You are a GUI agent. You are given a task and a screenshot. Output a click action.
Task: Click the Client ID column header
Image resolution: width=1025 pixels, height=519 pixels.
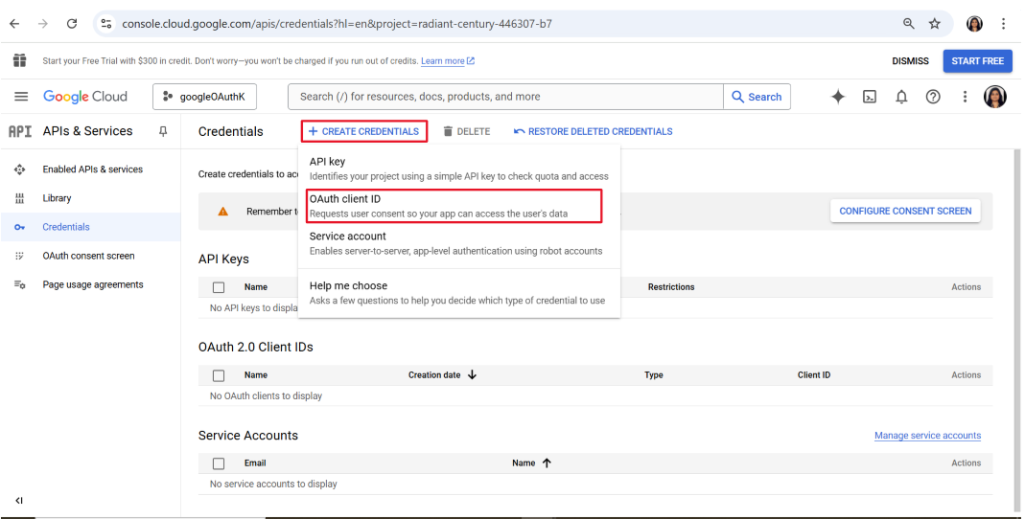[814, 374]
